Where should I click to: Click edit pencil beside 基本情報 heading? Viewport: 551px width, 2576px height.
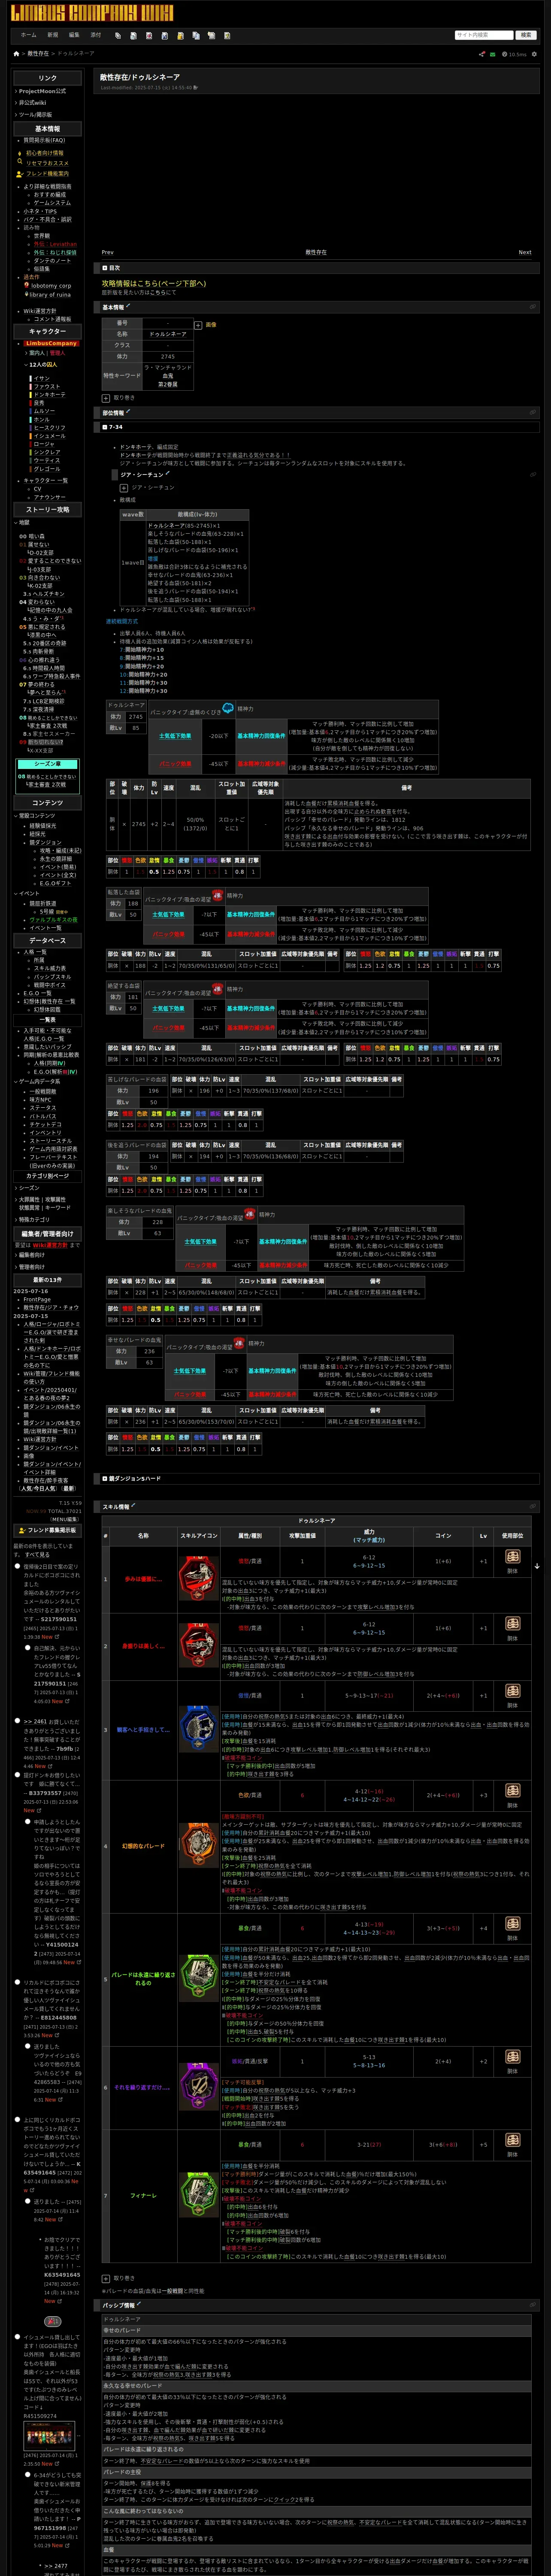click(127, 306)
